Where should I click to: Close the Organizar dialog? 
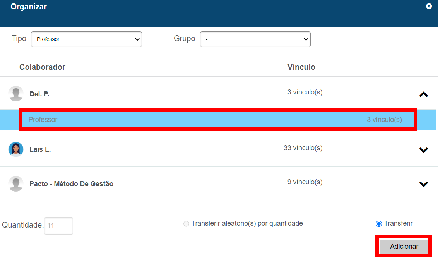[x=429, y=6]
